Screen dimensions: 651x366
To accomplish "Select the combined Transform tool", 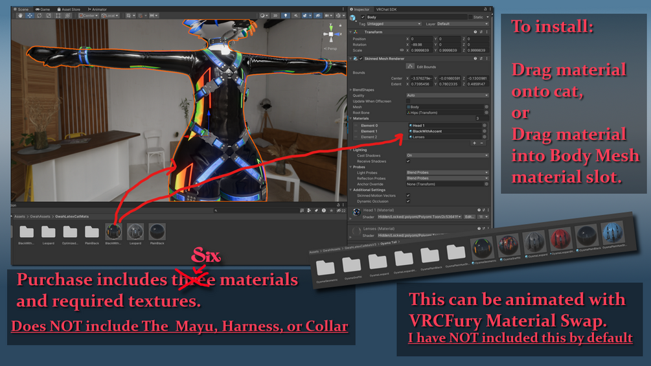I will [x=67, y=16].
